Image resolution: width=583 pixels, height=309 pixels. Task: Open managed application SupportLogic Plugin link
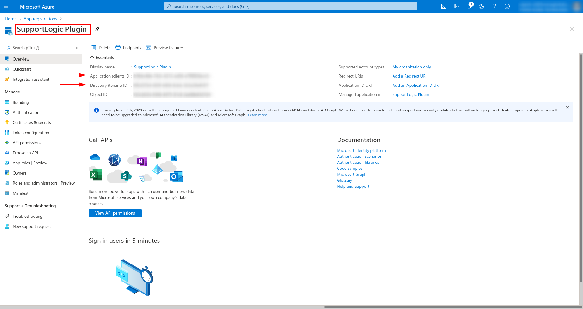[x=411, y=94]
